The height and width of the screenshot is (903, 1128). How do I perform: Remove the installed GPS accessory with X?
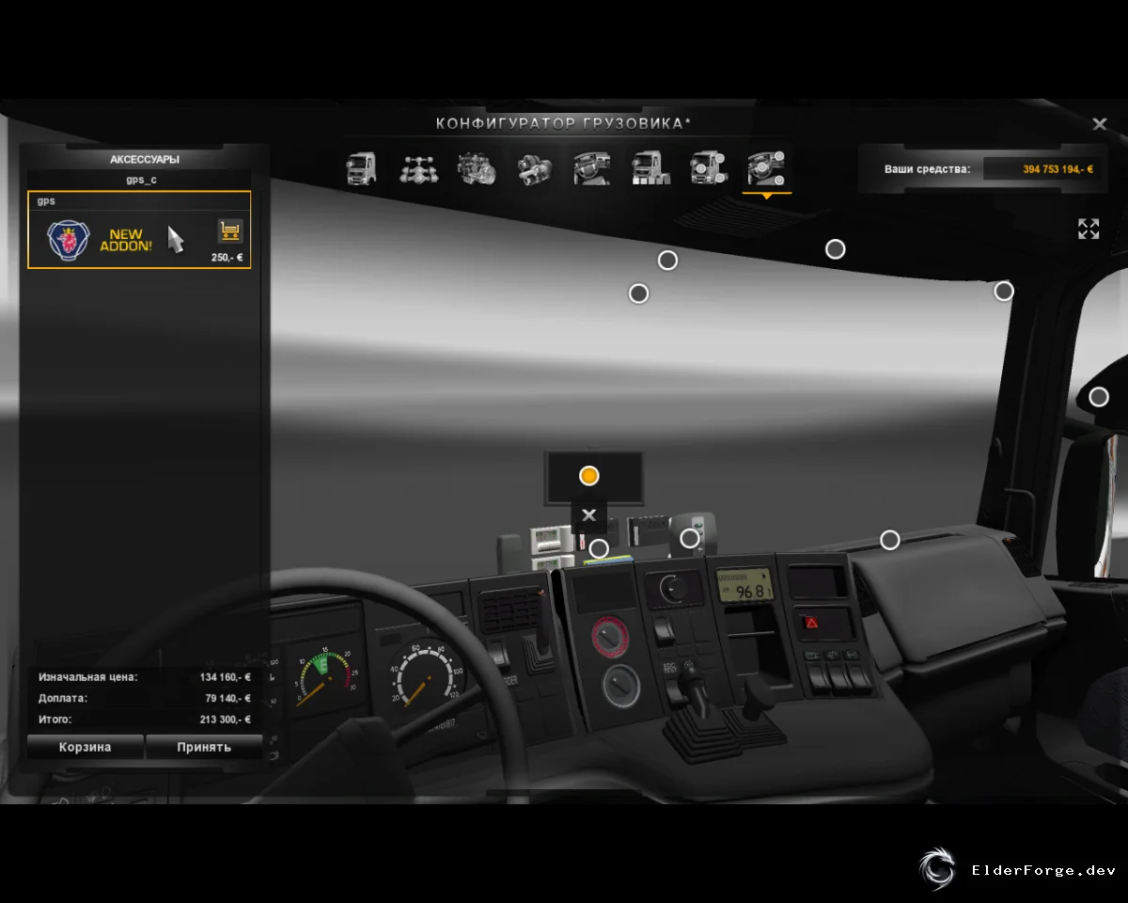[x=588, y=515]
